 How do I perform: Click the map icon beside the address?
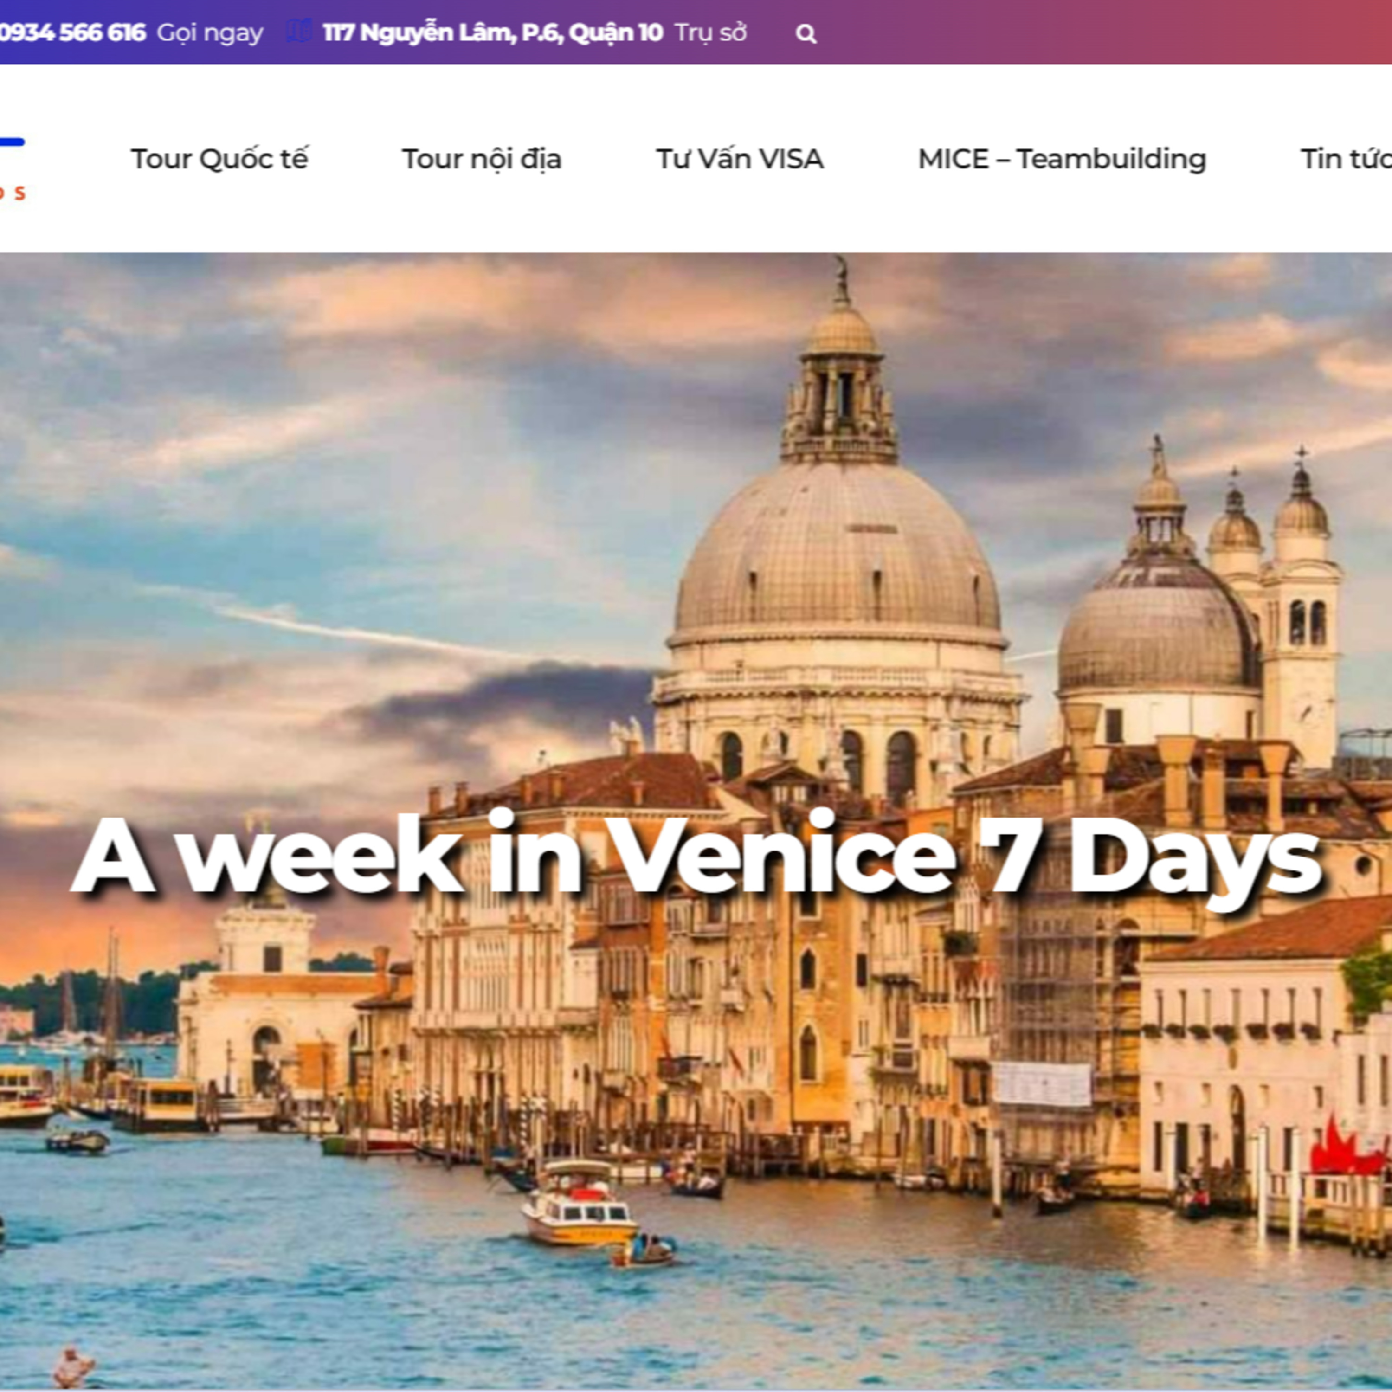(297, 32)
